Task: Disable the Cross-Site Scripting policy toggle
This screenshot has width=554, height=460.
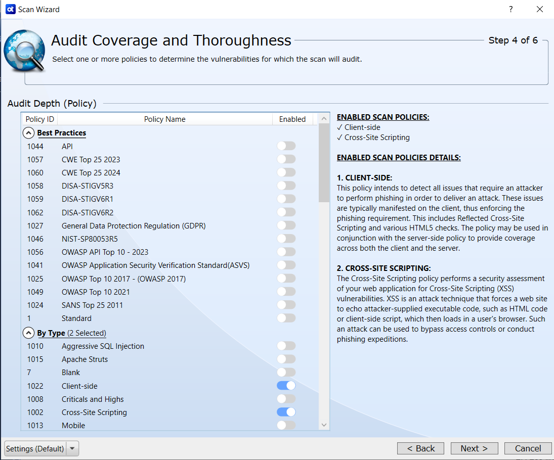Action: (x=286, y=412)
